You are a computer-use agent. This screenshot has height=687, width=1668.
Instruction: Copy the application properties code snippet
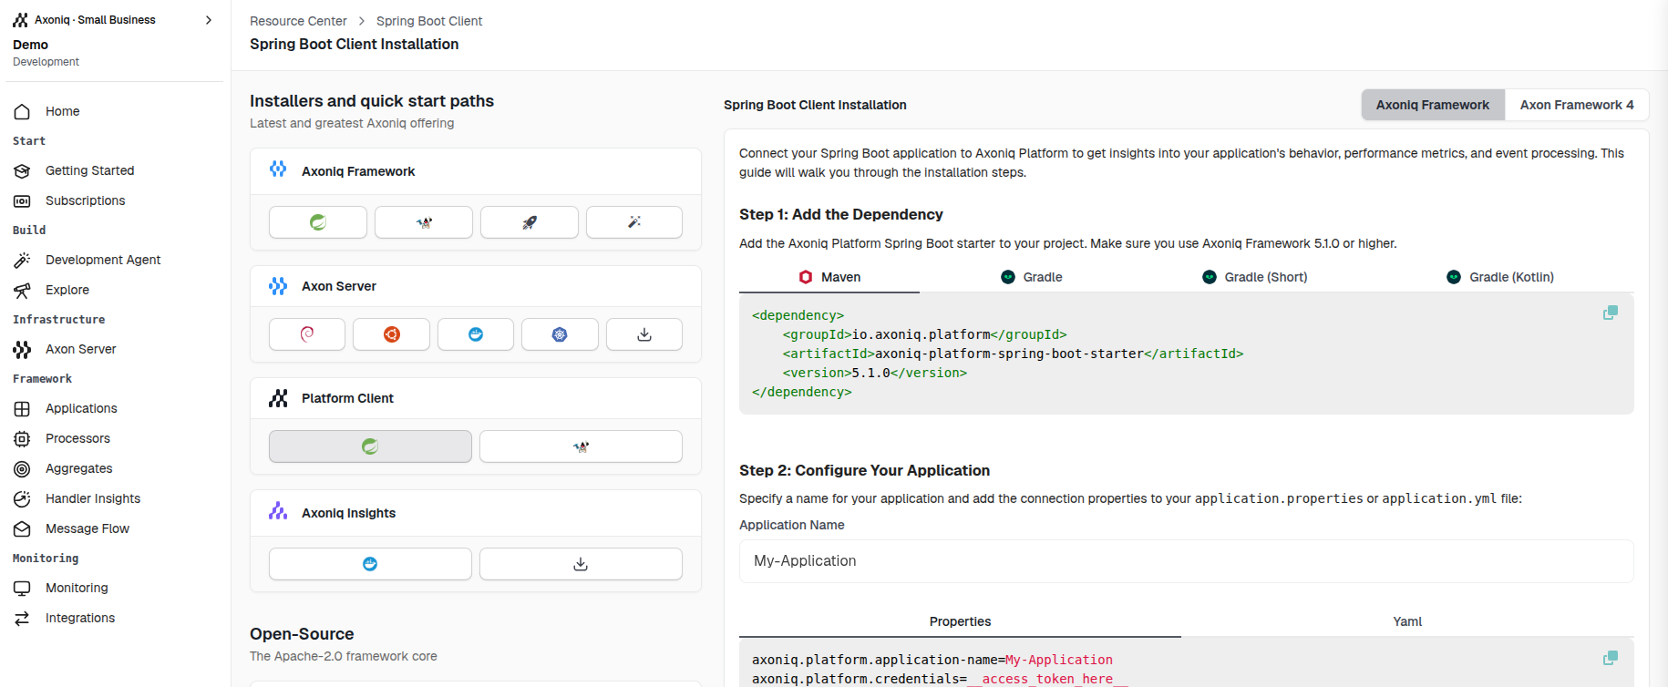[1611, 658]
